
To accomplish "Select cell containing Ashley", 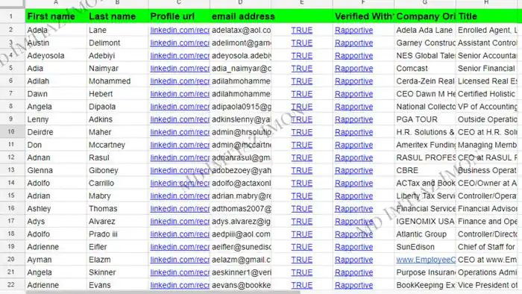I will [56, 208].
